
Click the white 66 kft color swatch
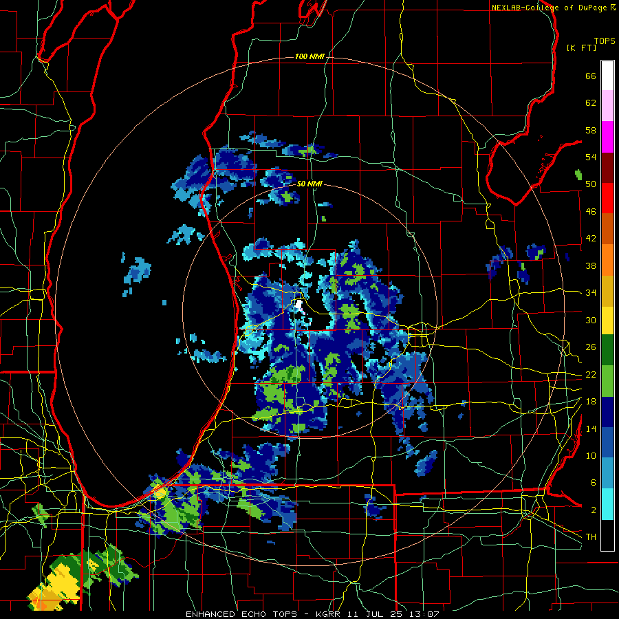607,76
